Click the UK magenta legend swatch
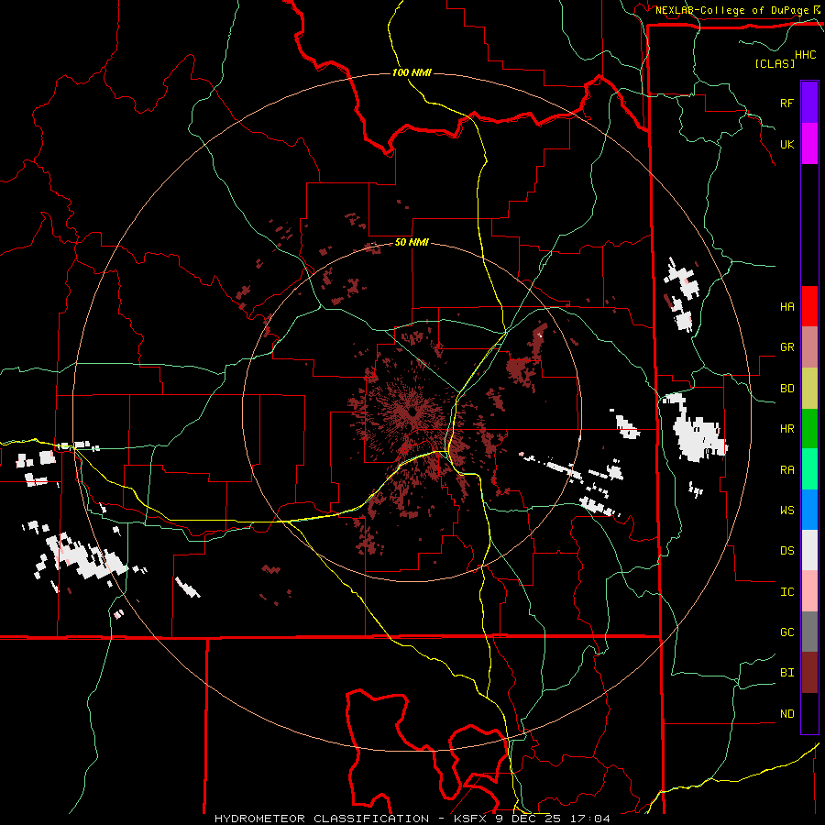This screenshot has height=825, width=825. [809, 144]
